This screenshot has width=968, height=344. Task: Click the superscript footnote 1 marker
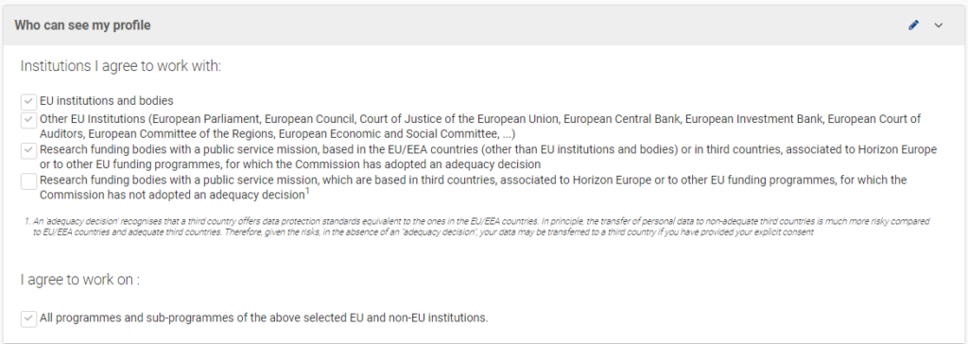click(x=307, y=192)
